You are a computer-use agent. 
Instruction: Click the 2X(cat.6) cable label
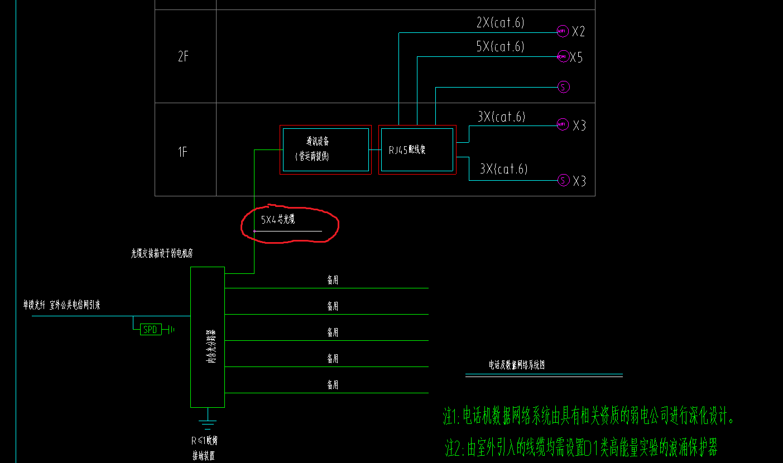coord(500,22)
